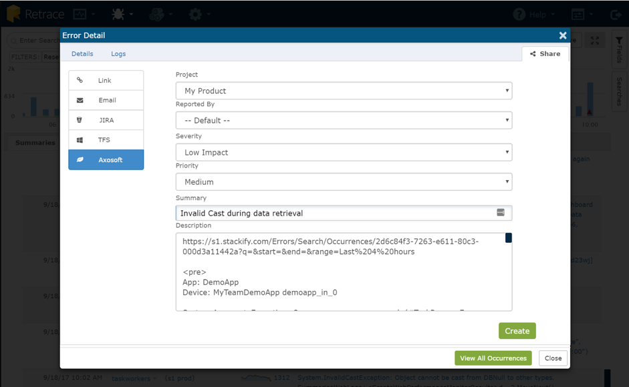Viewport: 629px width, 387px height.
Task: Click View All Occurrences button
Action: [493, 358]
